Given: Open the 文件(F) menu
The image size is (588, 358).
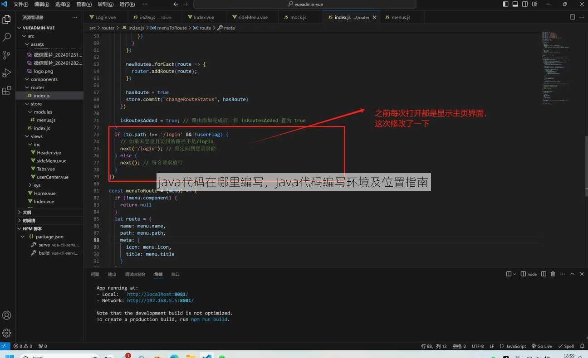Looking at the screenshot, I should (x=21, y=4).
